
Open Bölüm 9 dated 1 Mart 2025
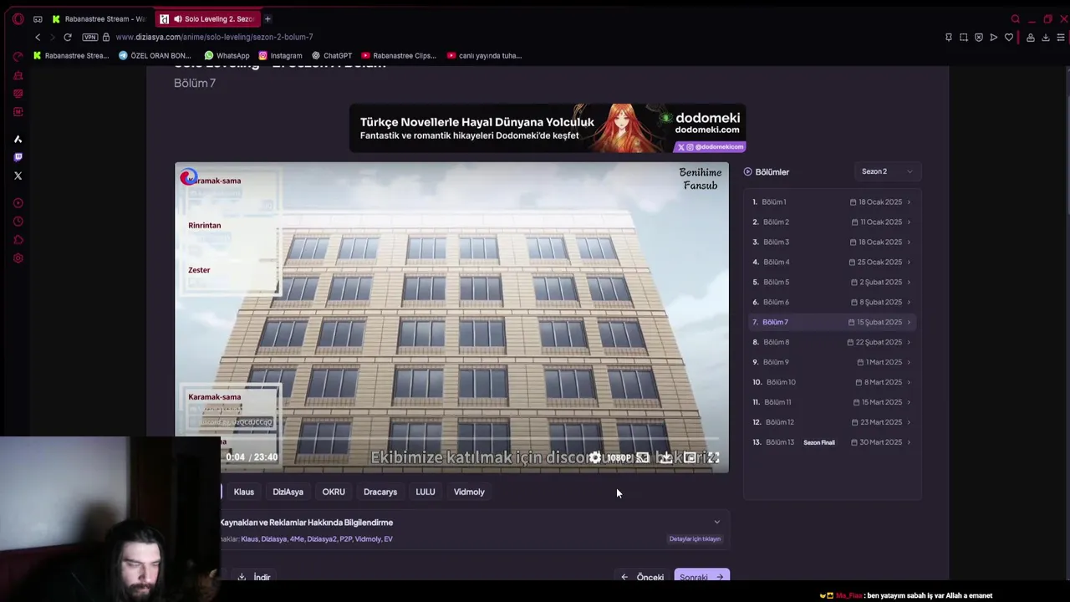pyautogui.click(x=831, y=362)
